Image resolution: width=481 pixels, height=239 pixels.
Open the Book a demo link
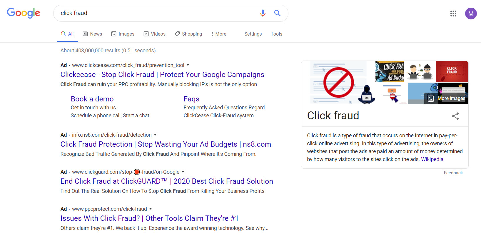(92, 99)
